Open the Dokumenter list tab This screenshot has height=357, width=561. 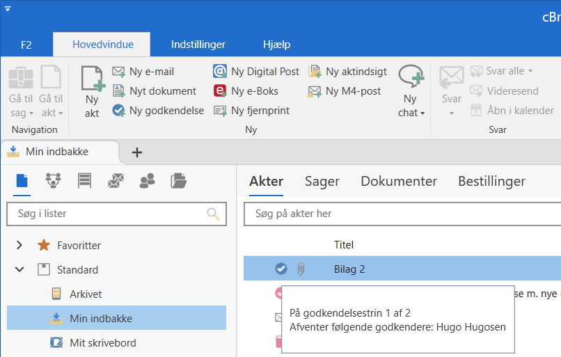[398, 182]
